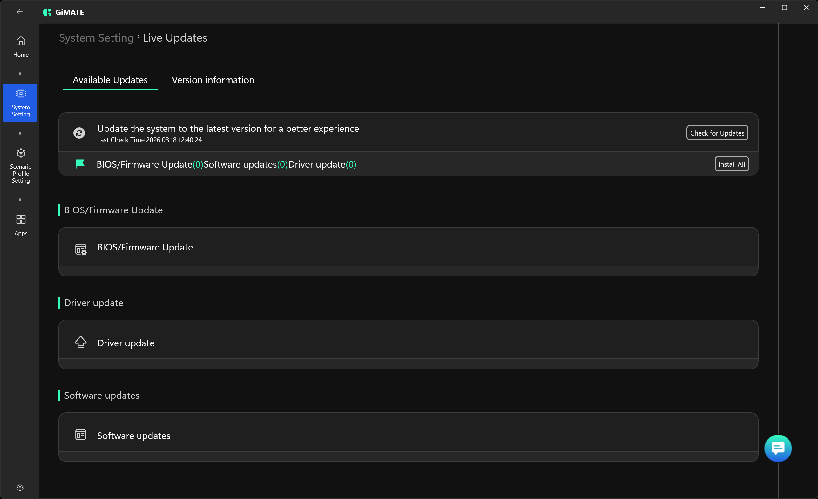Expand the Driver update card
Screen dimensions: 818x499
click(x=408, y=343)
